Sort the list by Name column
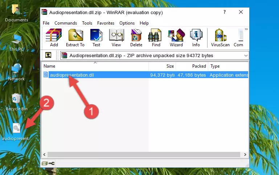This screenshot has width=279, height=175. [95, 66]
